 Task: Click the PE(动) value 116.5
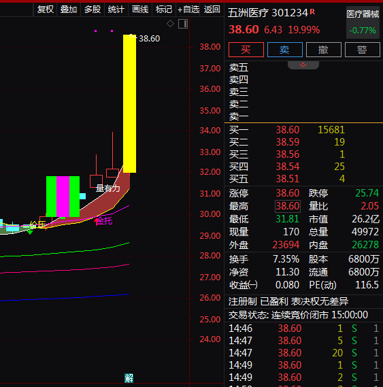pyautogui.click(x=367, y=285)
